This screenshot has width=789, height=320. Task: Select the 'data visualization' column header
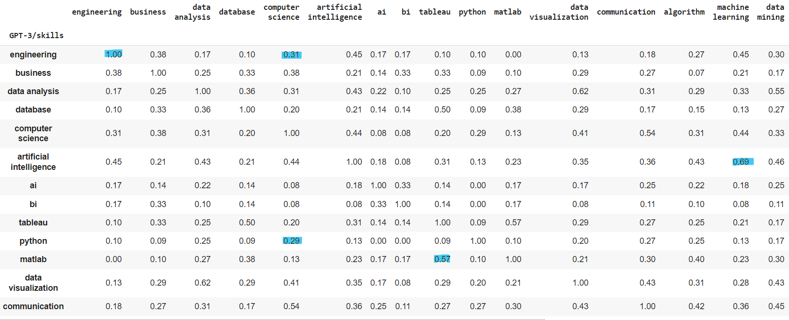[x=559, y=12]
